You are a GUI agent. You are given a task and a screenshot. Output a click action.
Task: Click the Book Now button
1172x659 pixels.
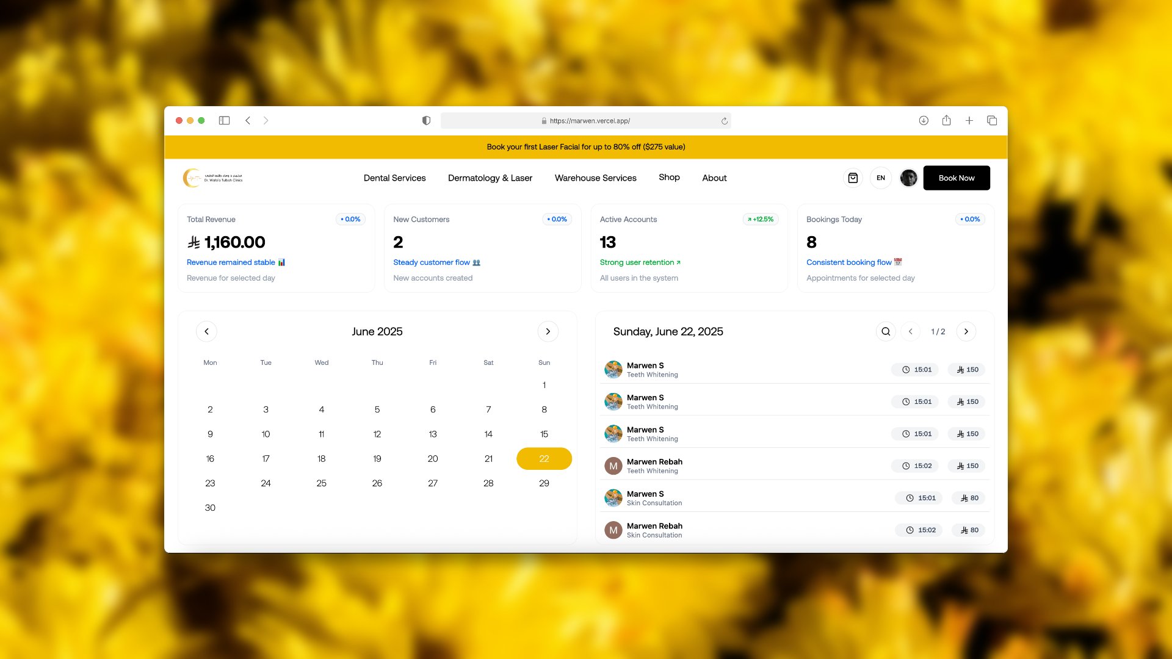tap(957, 178)
